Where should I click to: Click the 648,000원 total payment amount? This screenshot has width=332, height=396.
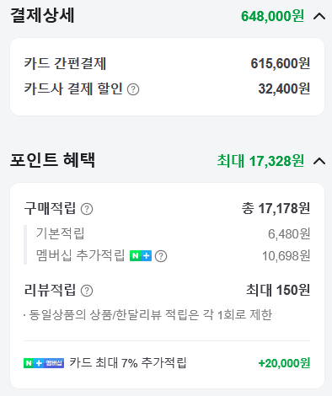(273, 16)
